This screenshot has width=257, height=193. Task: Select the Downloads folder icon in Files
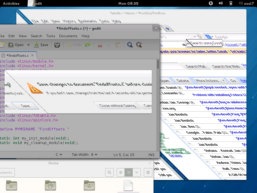click(89, 185)
